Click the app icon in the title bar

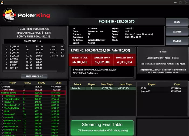click(x=2, y=2)
